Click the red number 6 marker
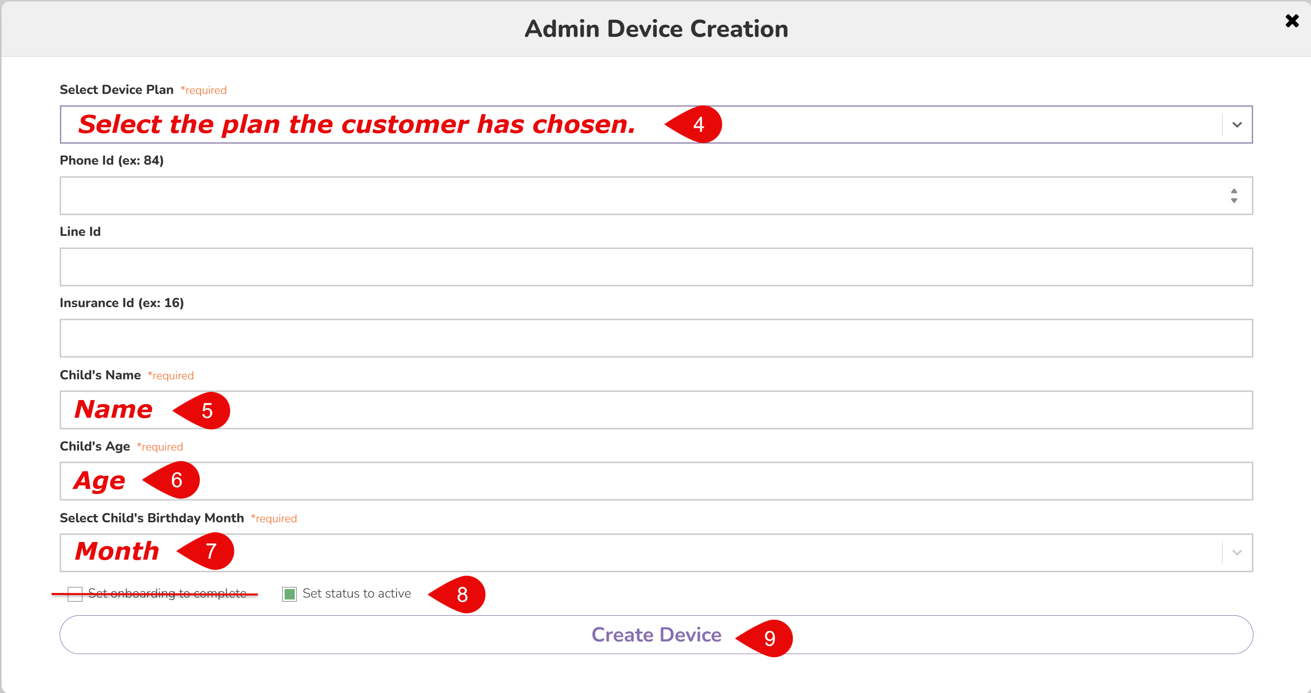Image resolution: width=1311 pixels, height=693 pixels. 176,480
